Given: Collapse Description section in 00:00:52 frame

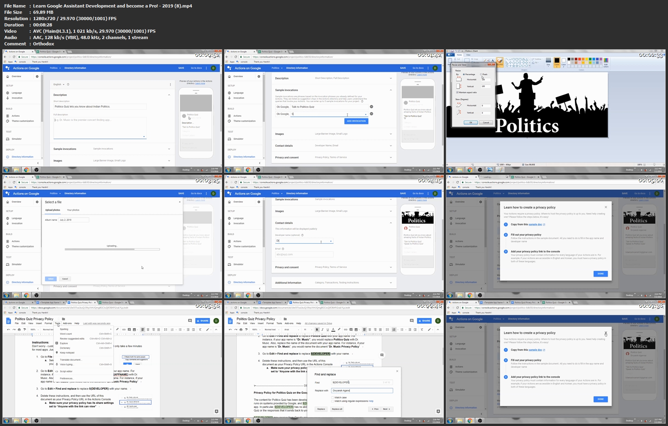Looking at the screenshot, I should click(x=169, y=95).
